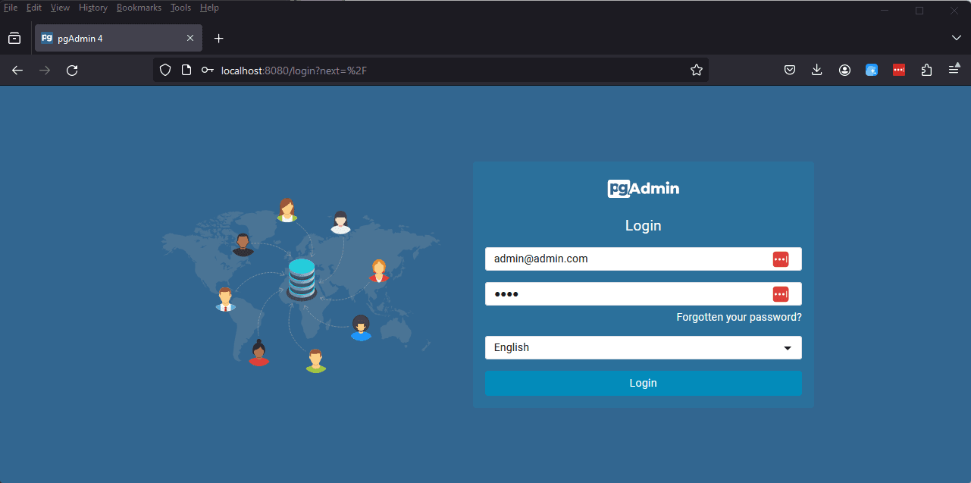Click the Forgotten your password? link

click(x=739, y=317)
